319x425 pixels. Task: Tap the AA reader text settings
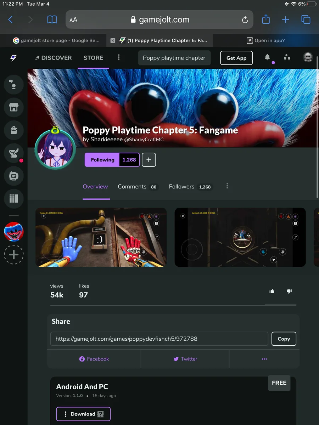coord(73,20)
